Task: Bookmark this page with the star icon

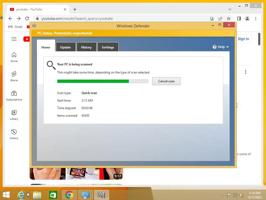Action: tap(229, 18)
